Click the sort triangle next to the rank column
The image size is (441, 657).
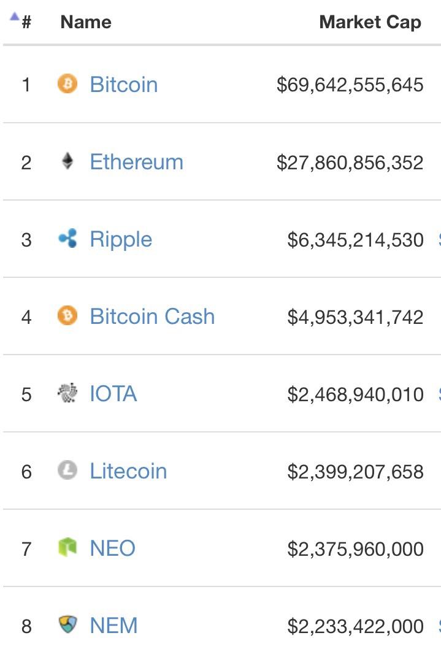tap(13, 17)
